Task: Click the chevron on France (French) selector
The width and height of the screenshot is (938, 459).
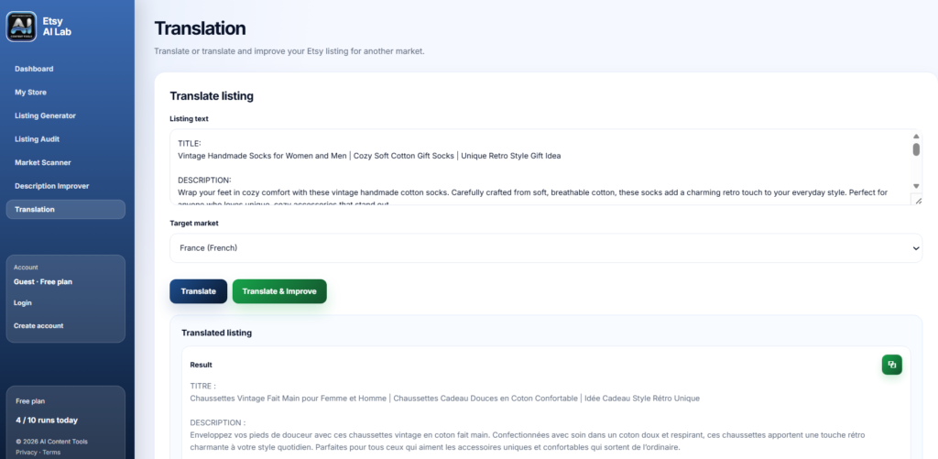Action: [915, 248]
